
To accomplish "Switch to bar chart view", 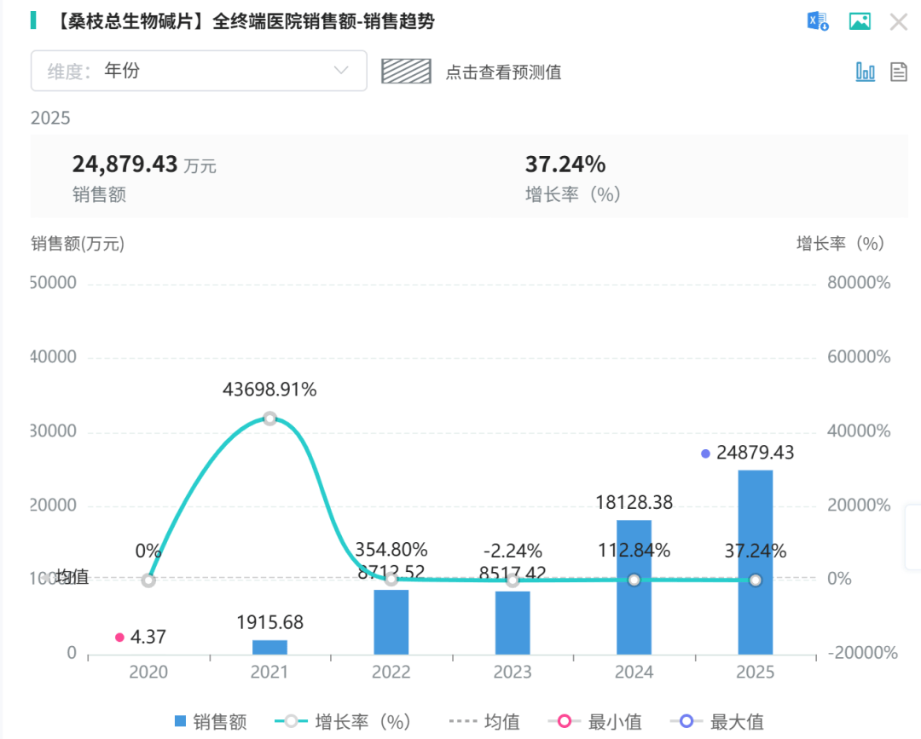I will tap(865, 72).
